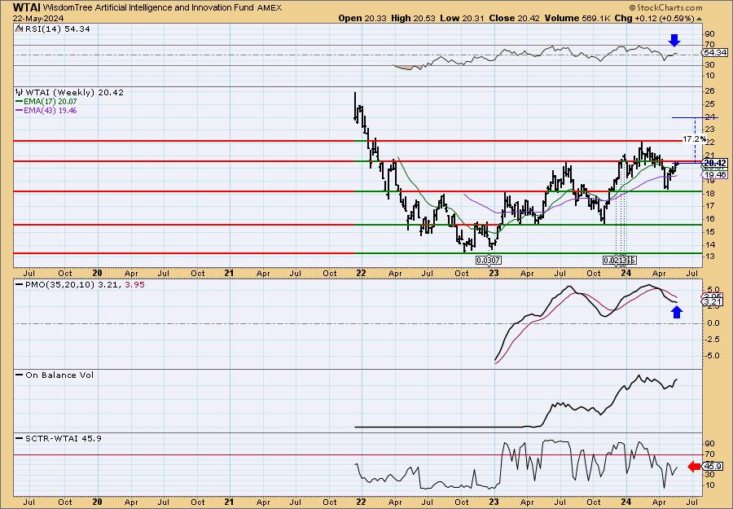Click the AMEX exchange label
Screen dimensions: 733x509
(x=270, y=8)
